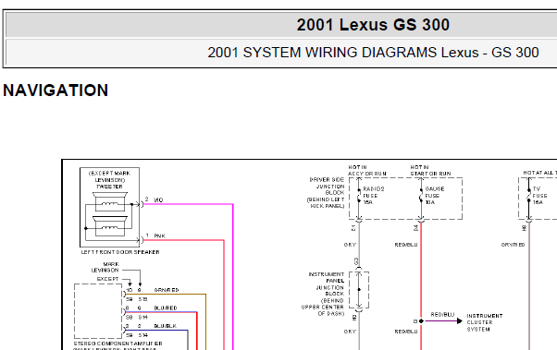The height and width of the screenshot is (350, 557).
Task: Click the 'DRIVER SIDE JUNCTION BLOCK' label
Action: click(326, 193)
